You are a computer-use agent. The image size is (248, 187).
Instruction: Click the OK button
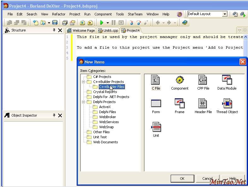point(182,179)
